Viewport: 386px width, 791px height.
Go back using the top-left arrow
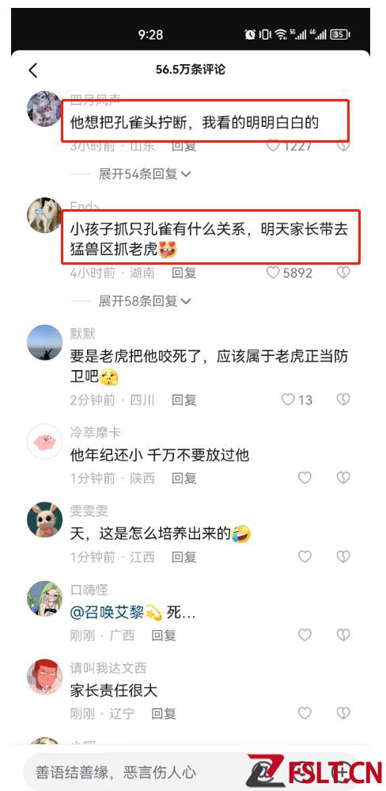(33, 70)
